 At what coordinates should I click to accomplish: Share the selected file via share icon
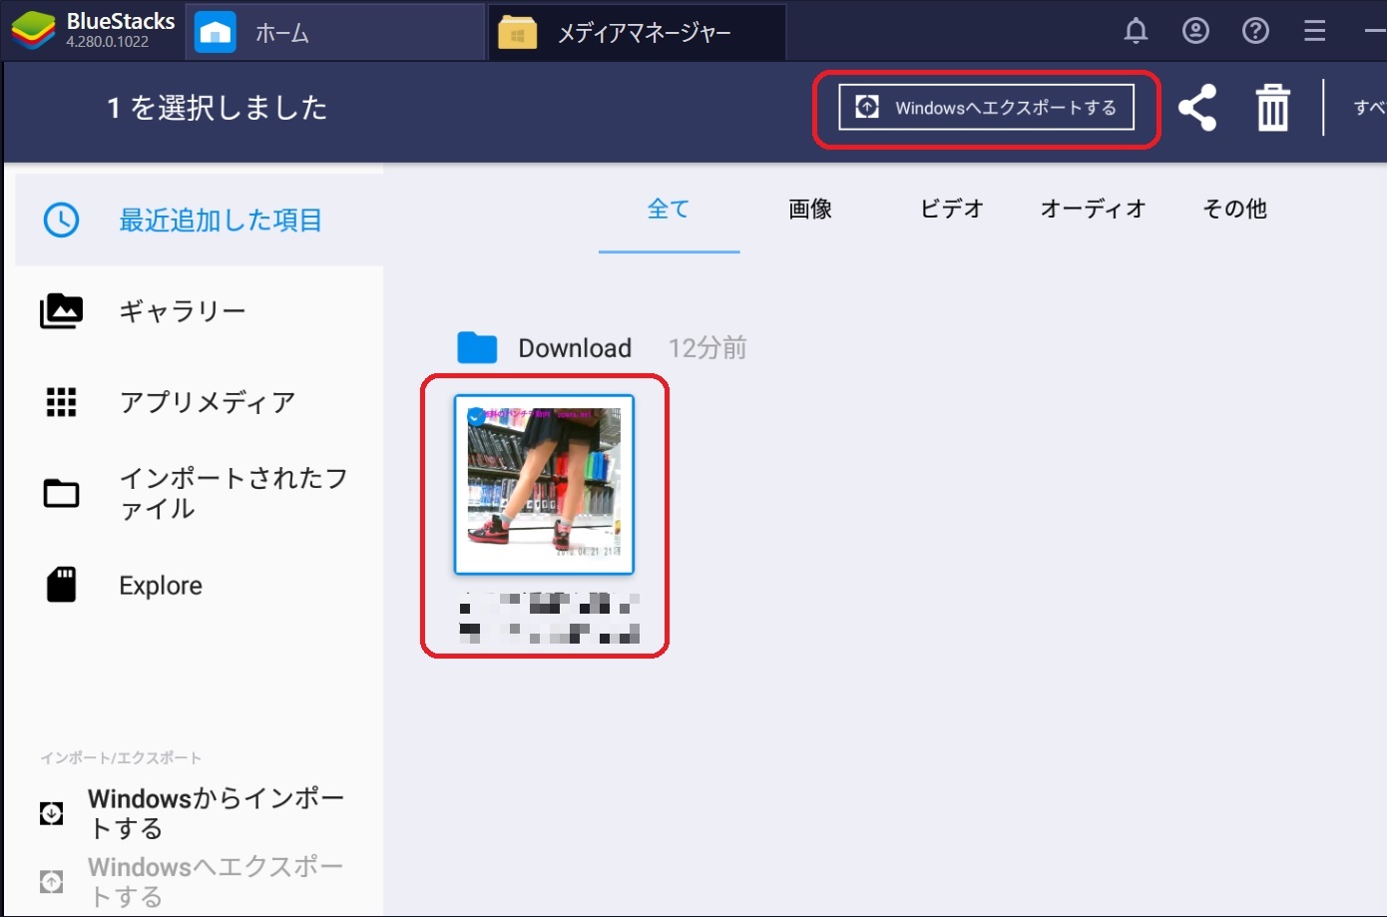1196,107
